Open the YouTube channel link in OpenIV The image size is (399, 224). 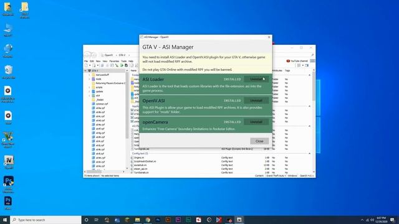(x=297, y=61)
